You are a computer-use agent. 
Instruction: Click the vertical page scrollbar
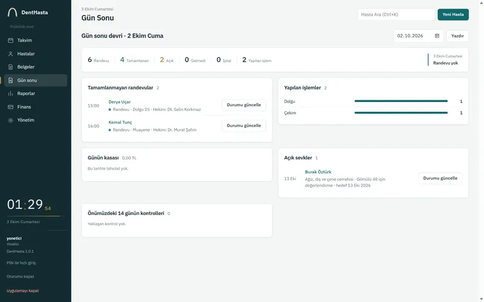point(481,151)
